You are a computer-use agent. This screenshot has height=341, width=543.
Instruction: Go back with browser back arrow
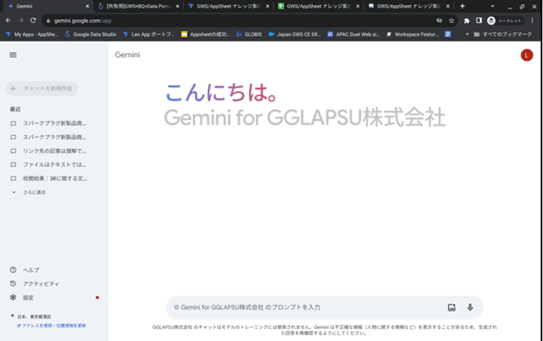8,21
